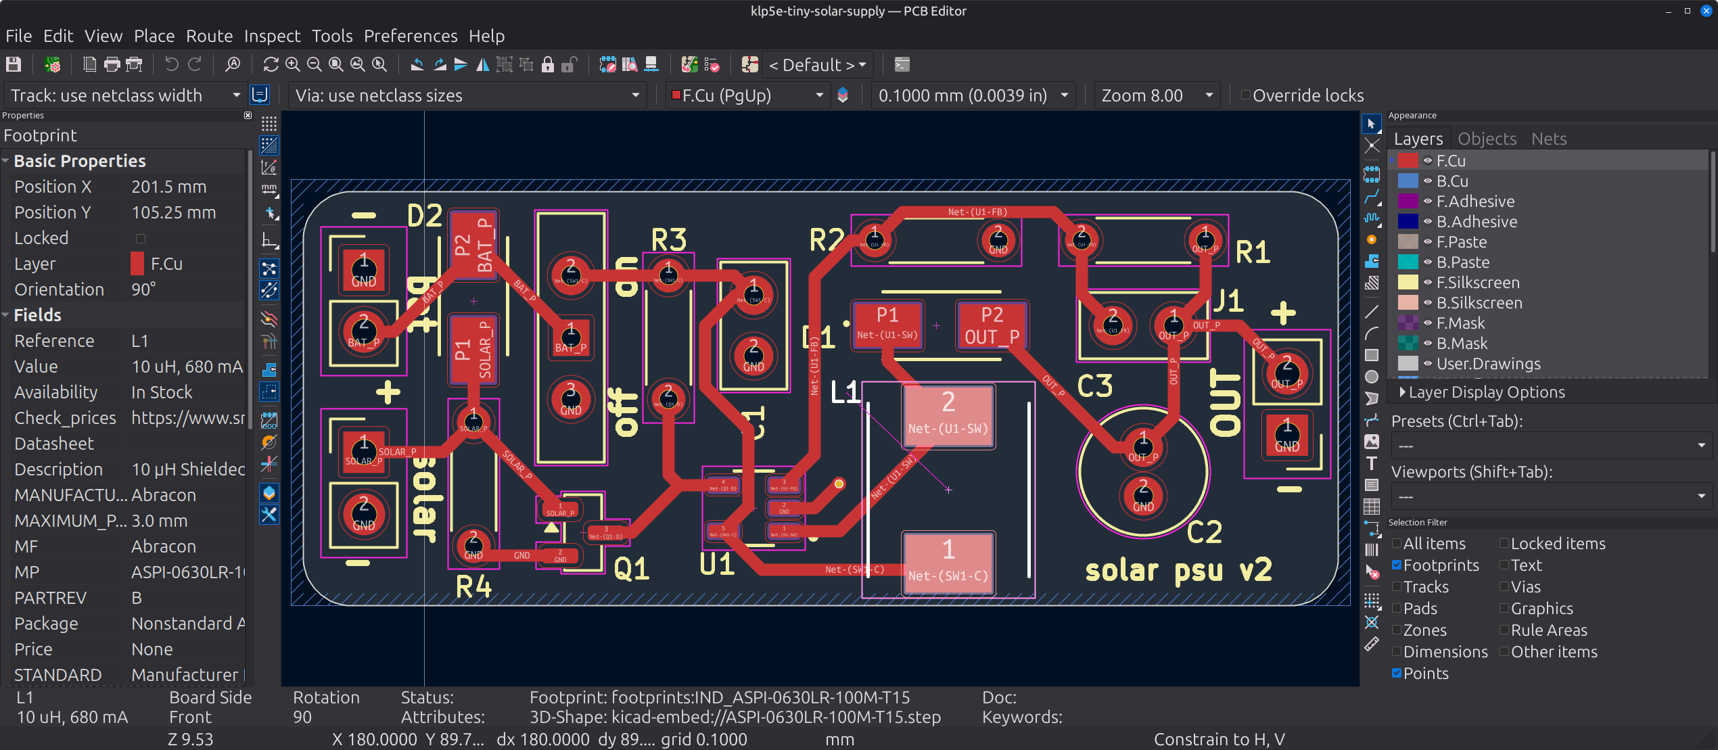The image size is (1718, 750).
Task: Switch to the Objects tab
Action: pos(1487,139)
